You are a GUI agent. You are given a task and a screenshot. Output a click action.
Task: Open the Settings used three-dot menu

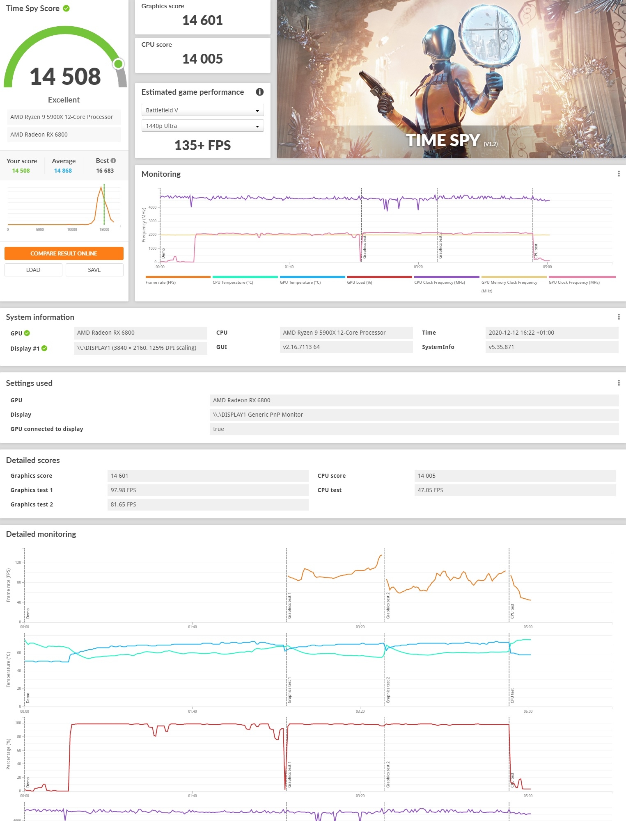click(x=619, y=383)
